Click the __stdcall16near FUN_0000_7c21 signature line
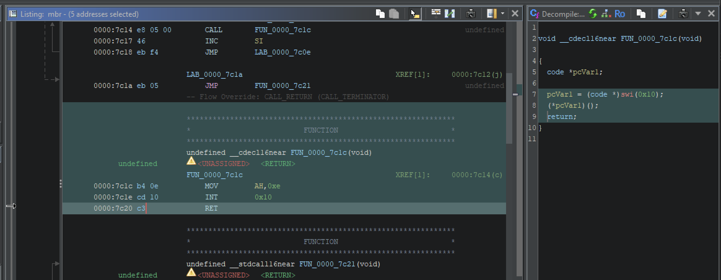The height and width of the screenshot is (280, 721). (x=283, y=264)
